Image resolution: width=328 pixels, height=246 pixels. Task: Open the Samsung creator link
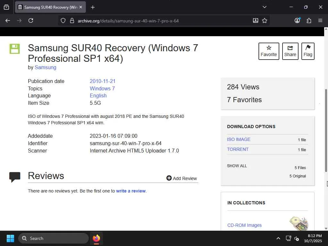pyautogui.click(x=45, y=67)
